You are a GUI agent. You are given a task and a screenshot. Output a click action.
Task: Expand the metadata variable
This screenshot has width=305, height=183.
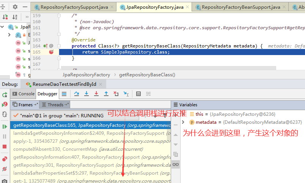coord(183,122)
